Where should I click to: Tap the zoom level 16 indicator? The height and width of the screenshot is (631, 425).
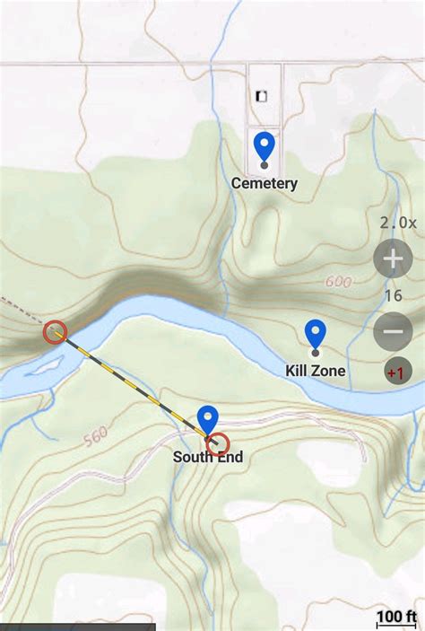394,296
